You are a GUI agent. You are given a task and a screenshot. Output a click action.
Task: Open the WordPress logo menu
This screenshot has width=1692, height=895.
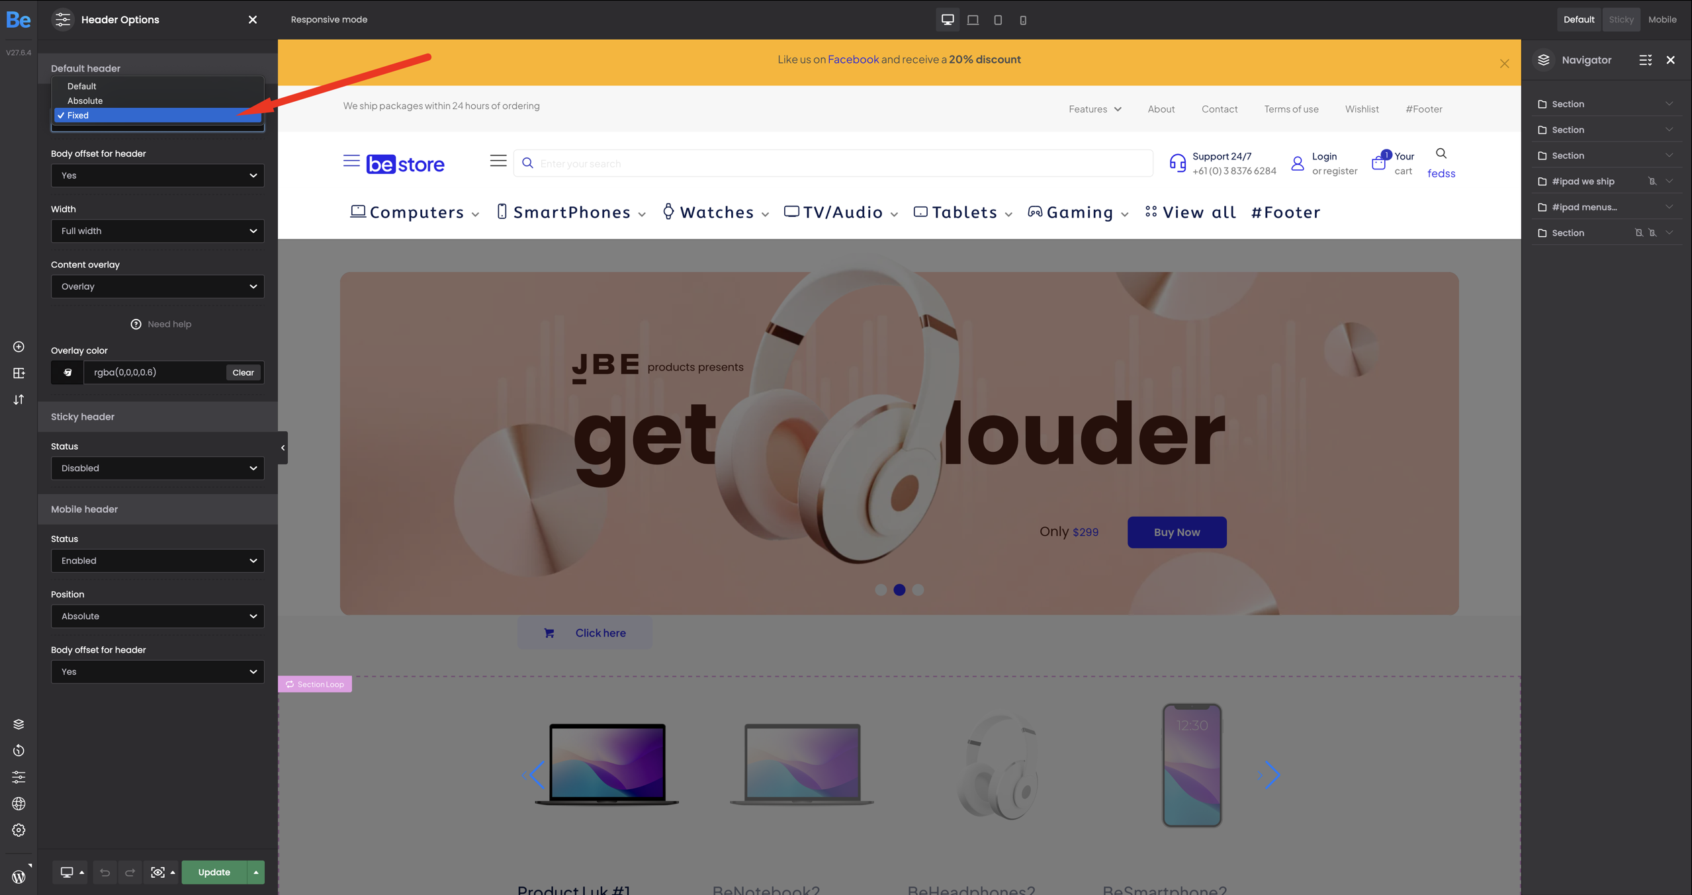[x=19, y=876]
